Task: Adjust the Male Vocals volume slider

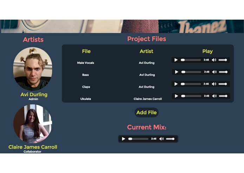Action: (x=223, y=60)
